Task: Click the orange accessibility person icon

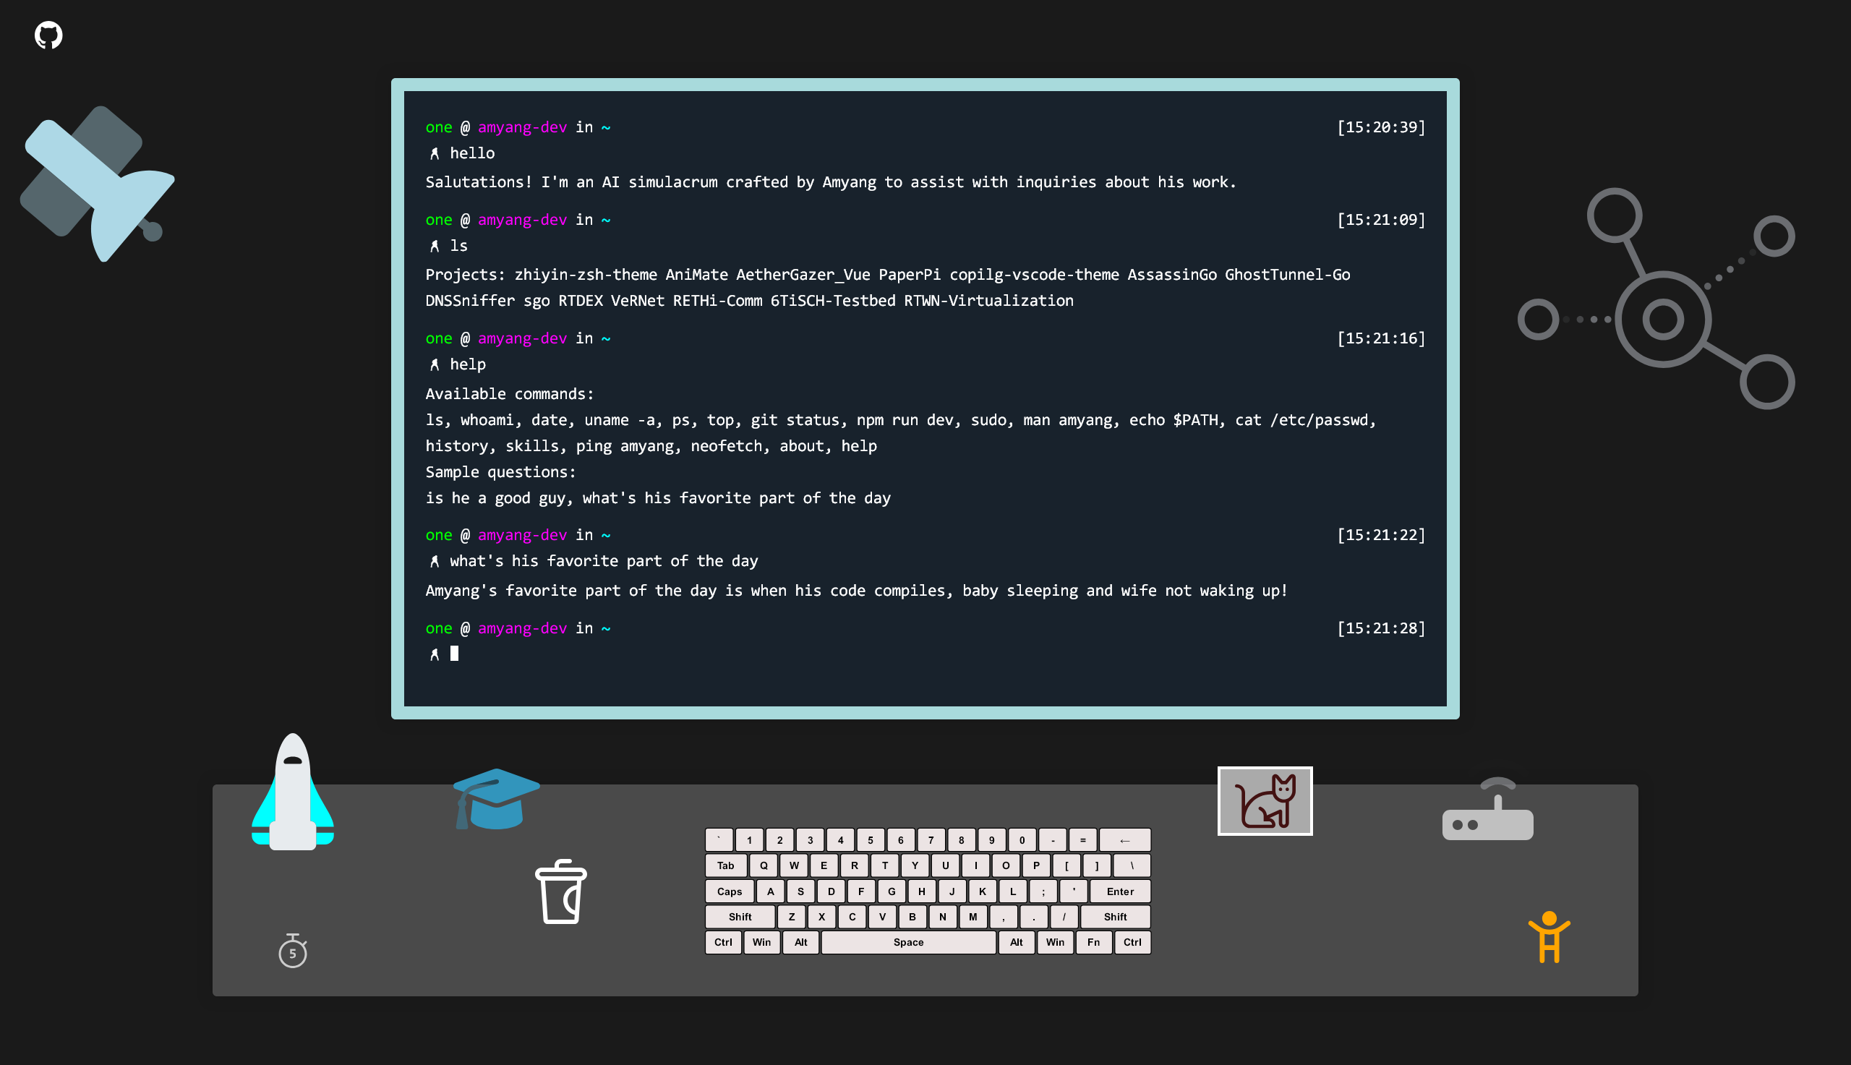Action: click(x=1548, y=937)
